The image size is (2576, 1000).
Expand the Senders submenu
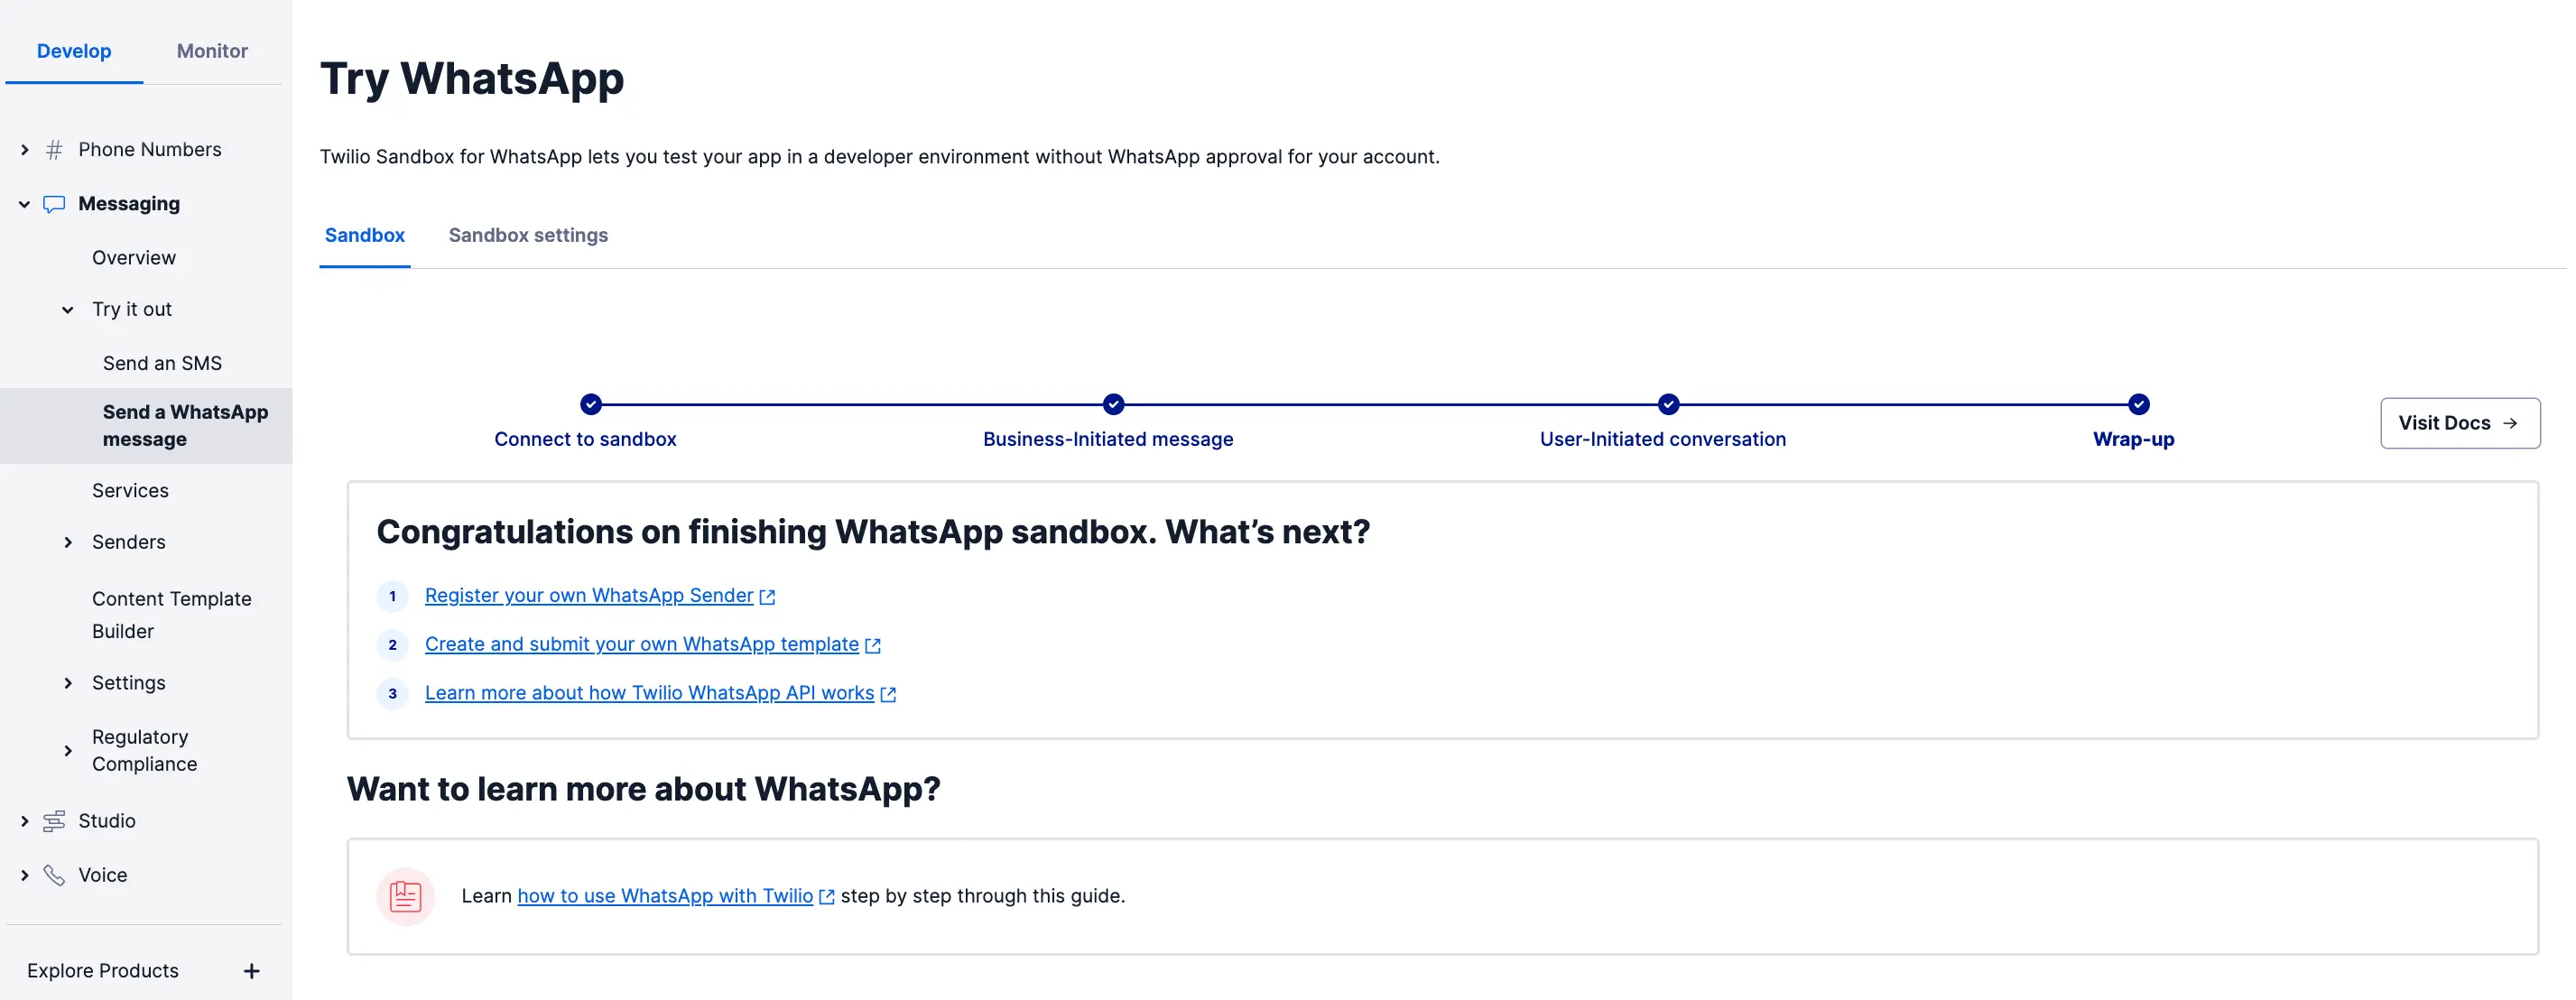pos(68,542)
